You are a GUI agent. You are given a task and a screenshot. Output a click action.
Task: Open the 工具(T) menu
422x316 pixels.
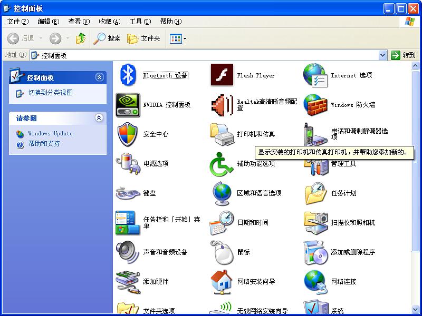click(x=140, y=22)
